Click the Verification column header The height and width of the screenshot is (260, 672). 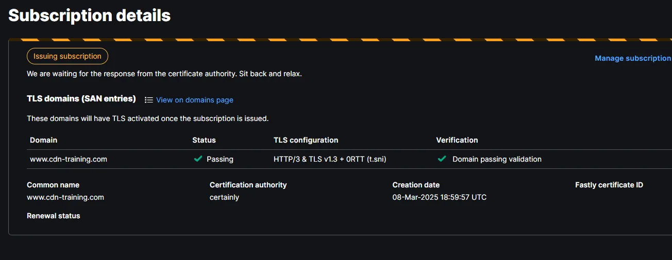tap(457, 140)
